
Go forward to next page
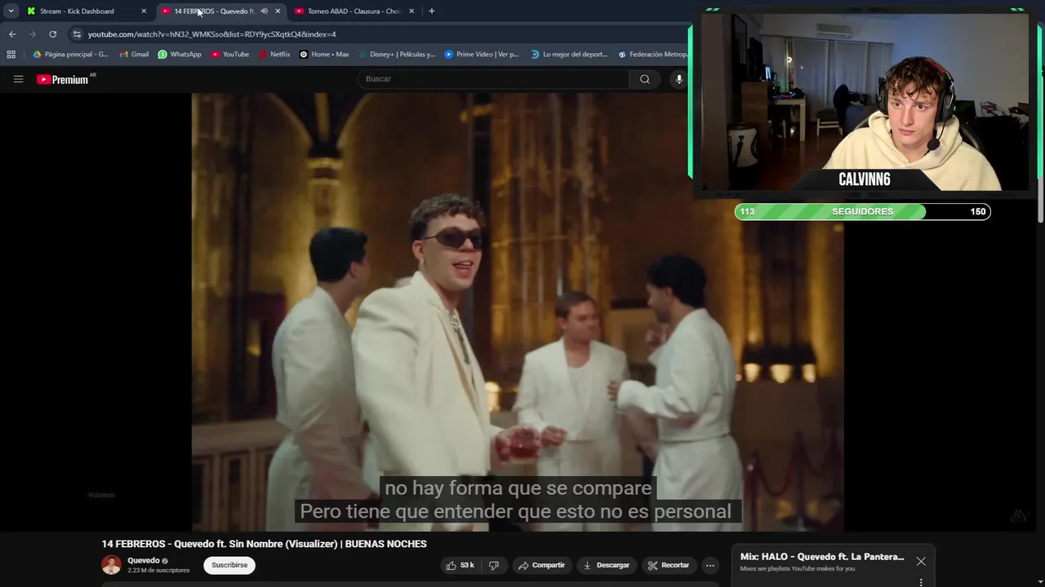[x=32, y=34]
